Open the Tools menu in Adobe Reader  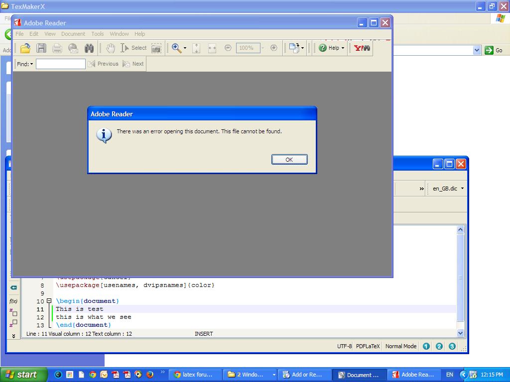(97, 34)
